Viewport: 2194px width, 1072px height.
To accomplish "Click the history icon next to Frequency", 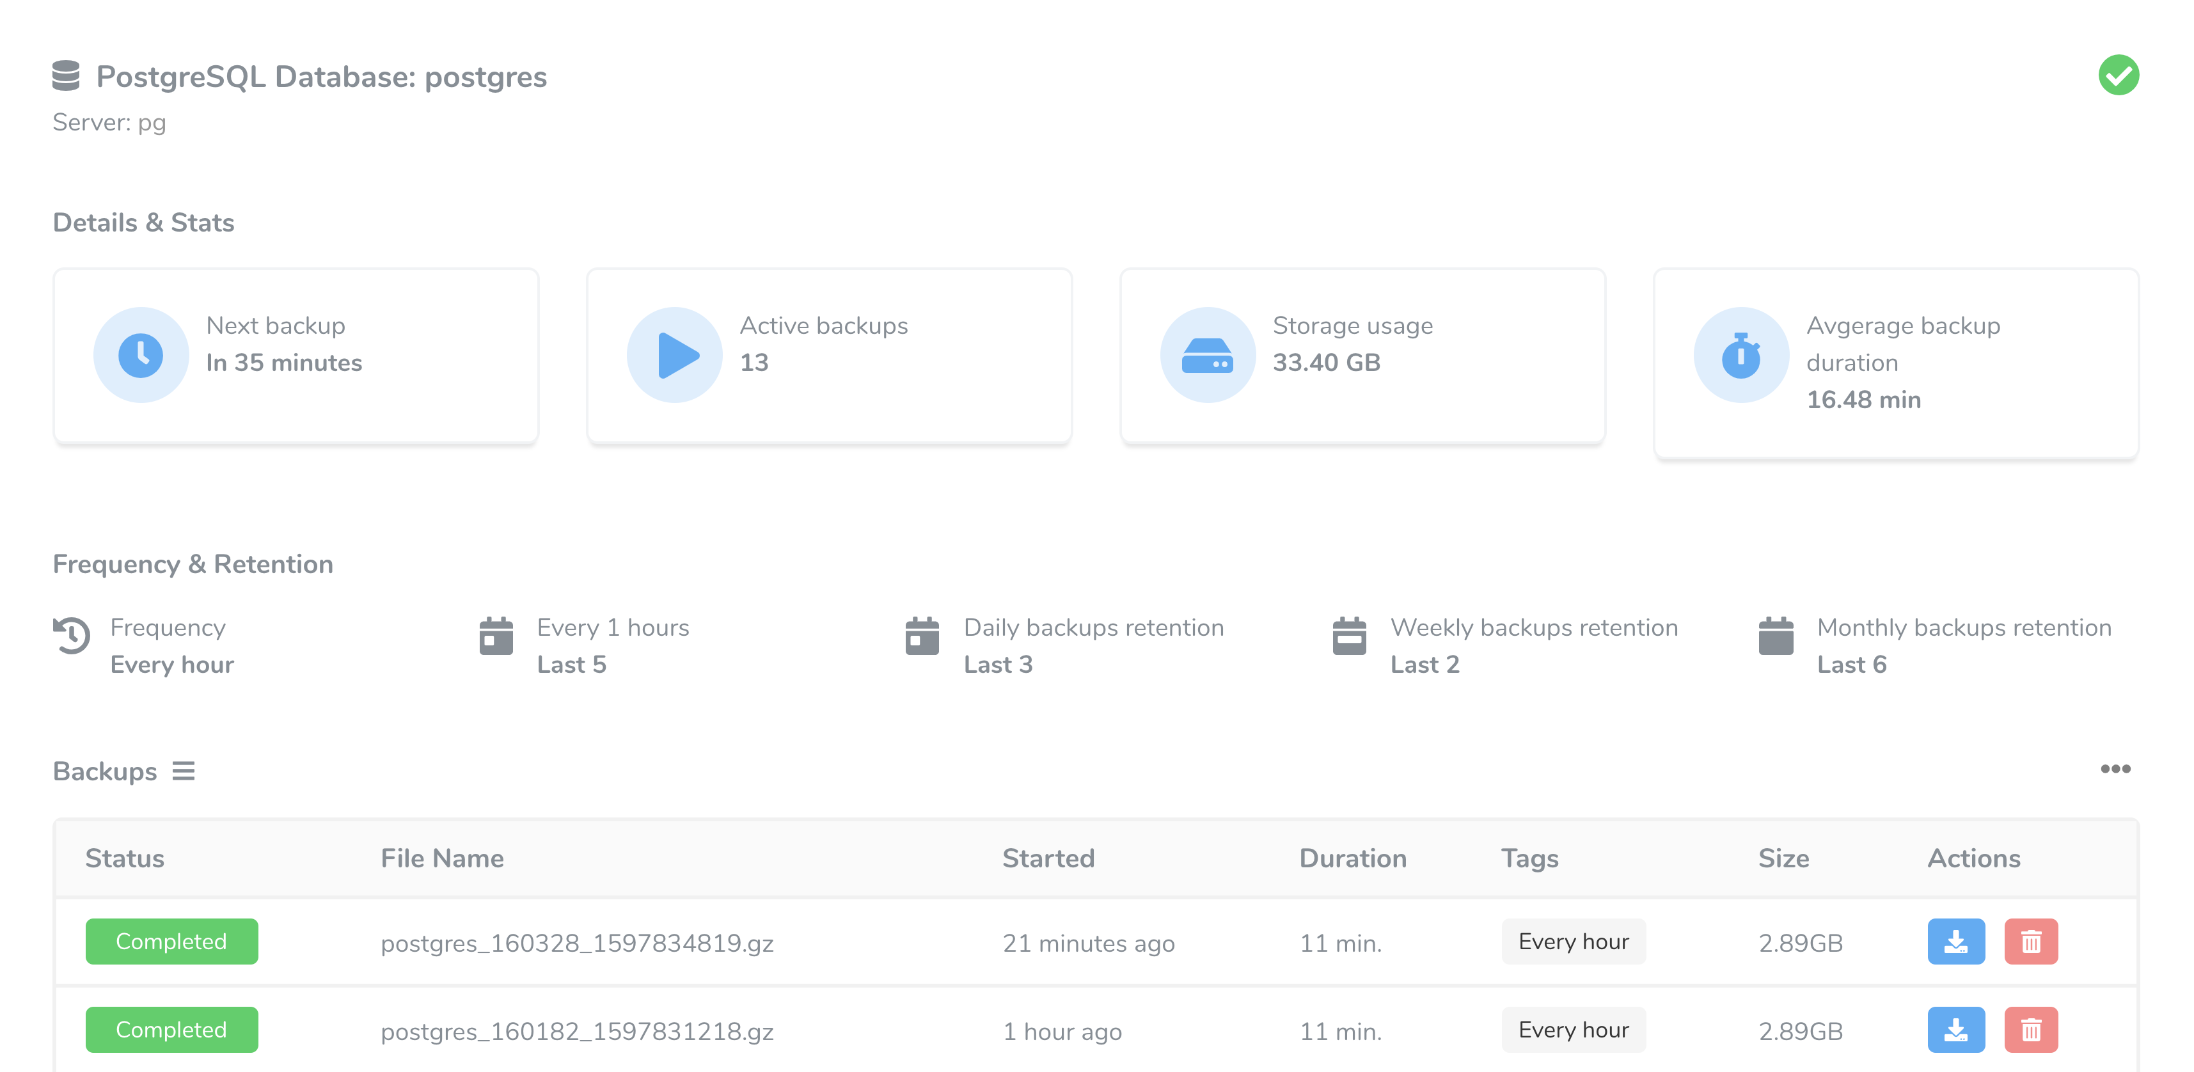I will pyautogui.click(x=72, y=636).
